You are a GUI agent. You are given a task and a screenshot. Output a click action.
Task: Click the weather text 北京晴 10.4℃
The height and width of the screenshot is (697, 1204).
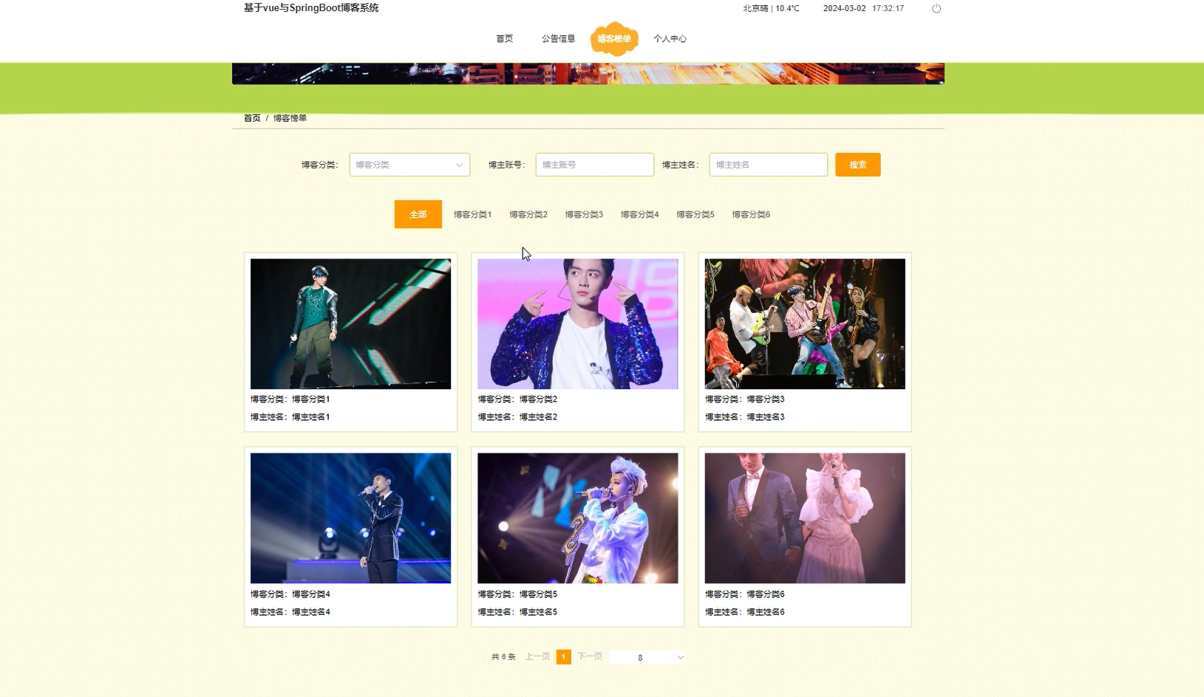coord(771,9)
